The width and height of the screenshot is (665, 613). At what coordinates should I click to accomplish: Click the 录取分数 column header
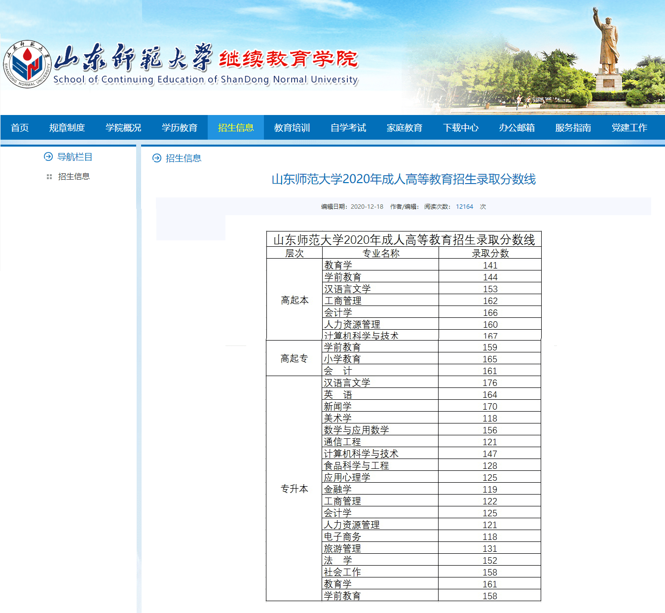490,253
